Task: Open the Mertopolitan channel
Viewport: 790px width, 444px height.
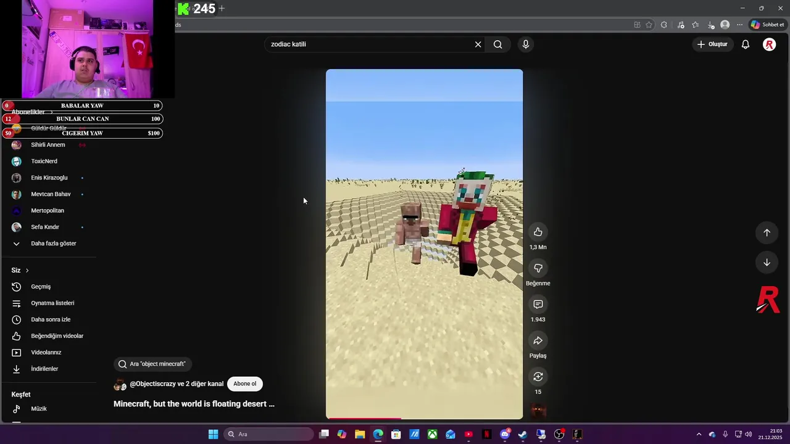Action: (48, 211)
